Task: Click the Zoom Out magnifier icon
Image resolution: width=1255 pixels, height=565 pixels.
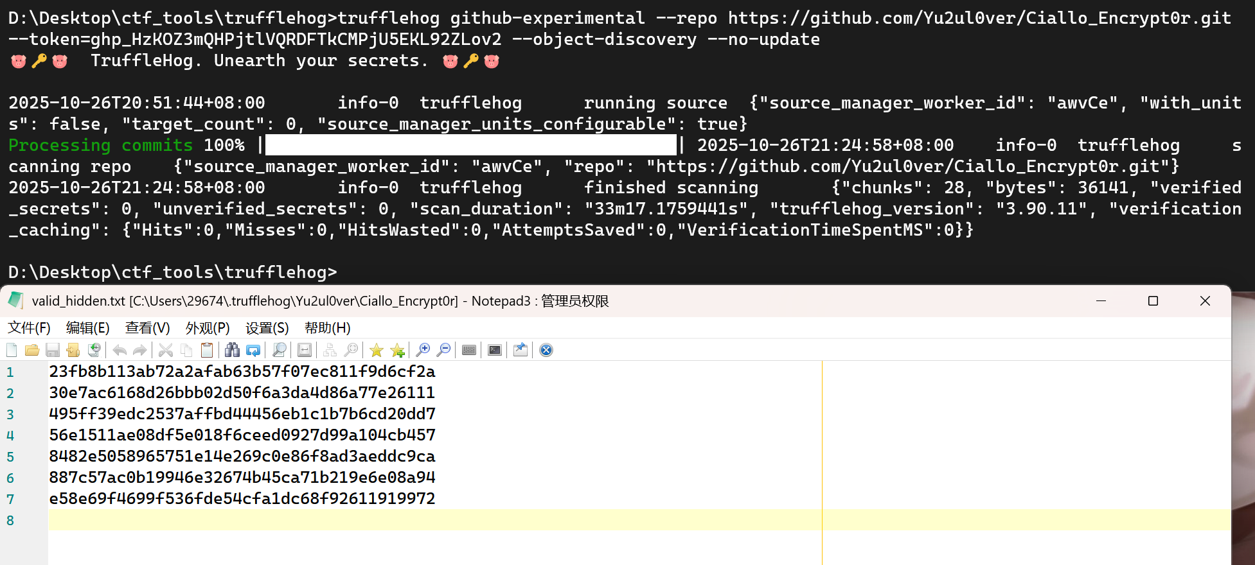Action: click(x=443, y=350)
